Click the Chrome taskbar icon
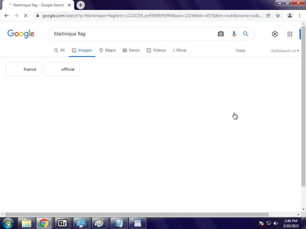The image size is (306, 229). pos(44,223)
